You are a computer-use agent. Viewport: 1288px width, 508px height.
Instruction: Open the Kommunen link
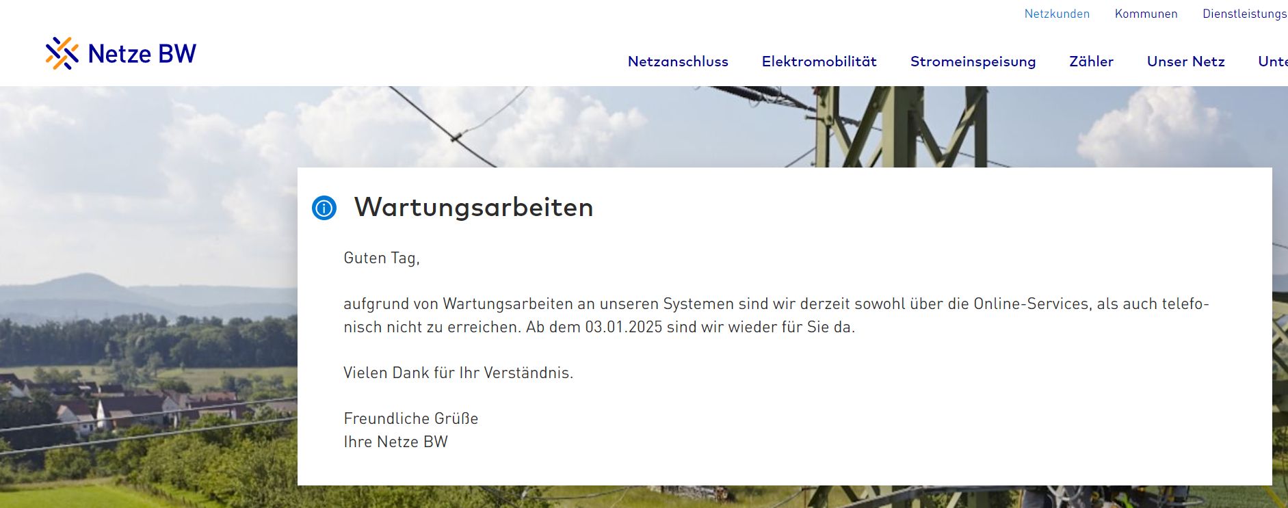[1146, 14]
